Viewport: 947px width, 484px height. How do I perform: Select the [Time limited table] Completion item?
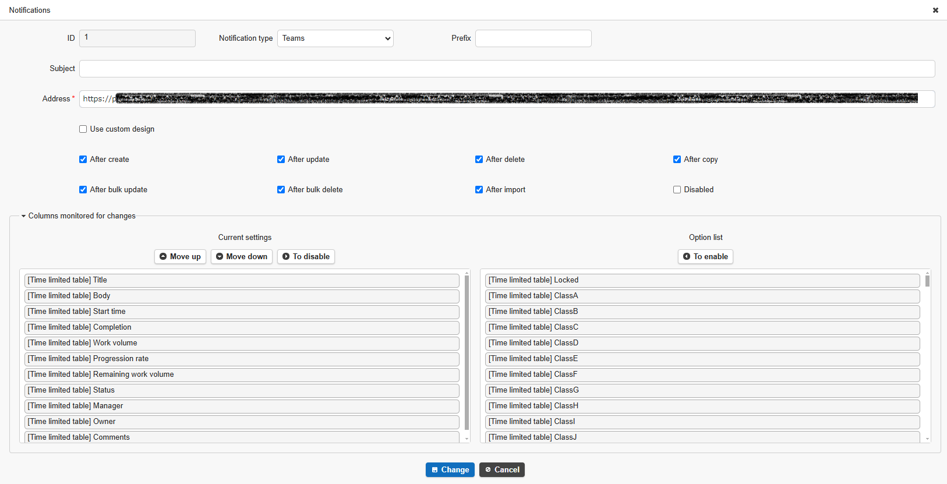tap(242, 327)
